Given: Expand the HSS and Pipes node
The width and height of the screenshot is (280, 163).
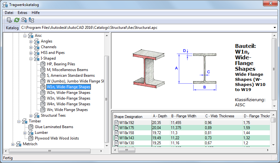Looking at the screenshot, I should coord(31,53).
